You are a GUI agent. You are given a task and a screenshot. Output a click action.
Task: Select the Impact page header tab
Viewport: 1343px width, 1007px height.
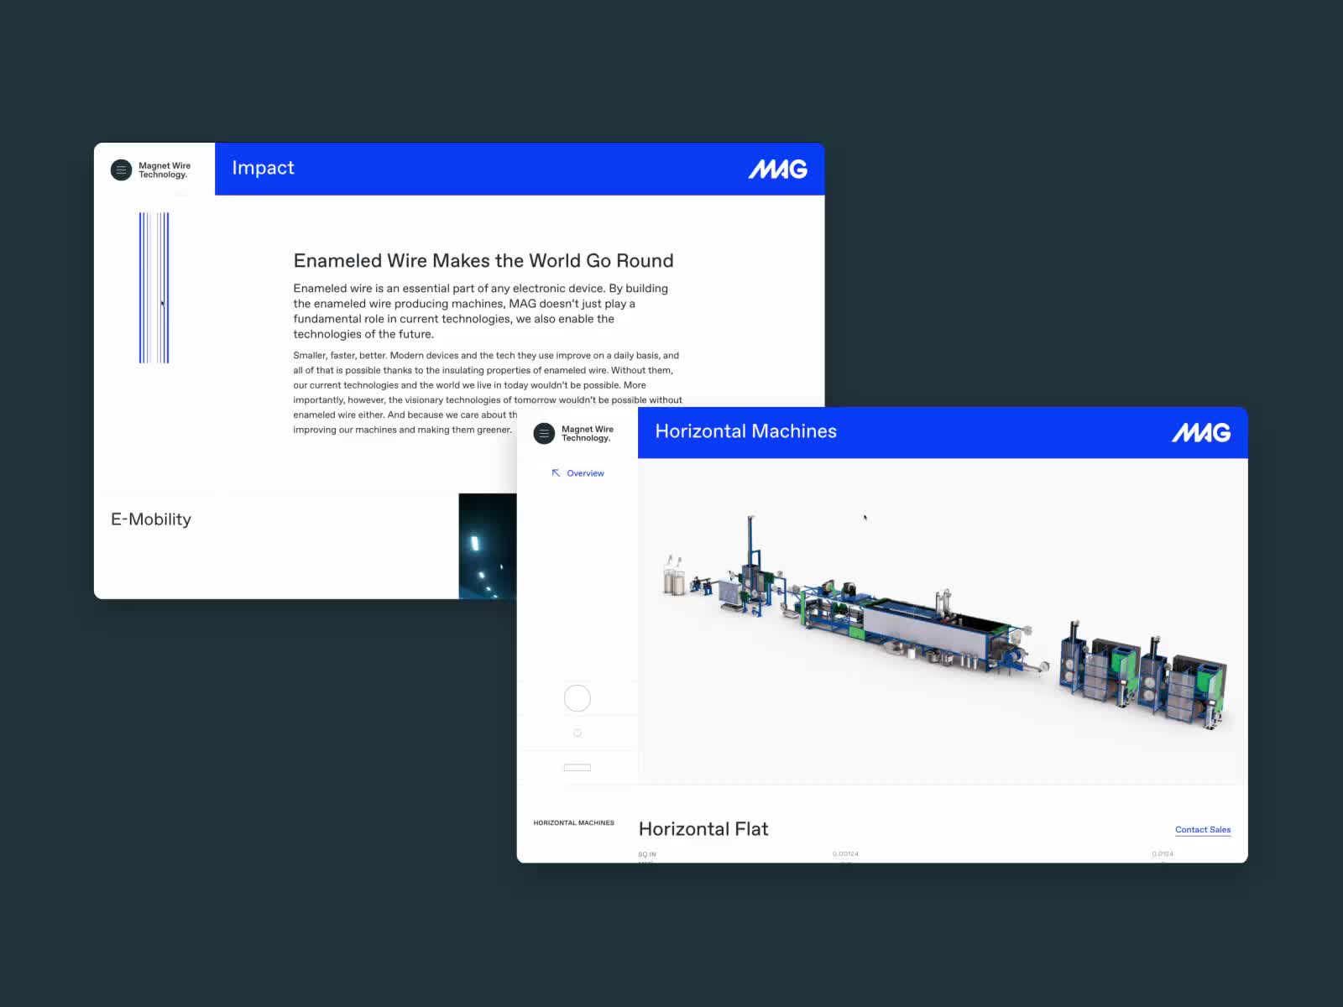(x=264, y=169)
